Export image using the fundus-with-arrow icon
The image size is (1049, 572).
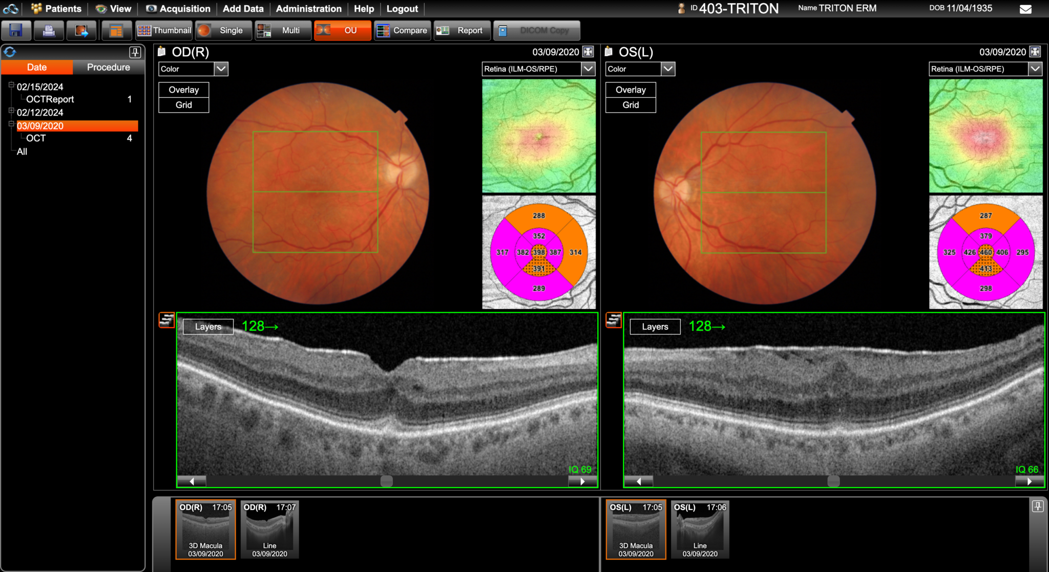[82, 30]
